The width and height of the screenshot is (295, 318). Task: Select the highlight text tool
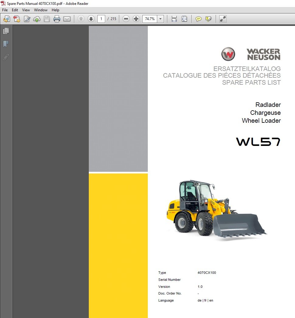click(209, 19)
